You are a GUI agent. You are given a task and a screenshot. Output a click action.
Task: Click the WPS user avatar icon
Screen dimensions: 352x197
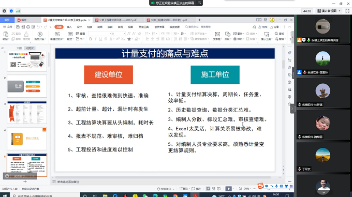[x=272, y=20]
